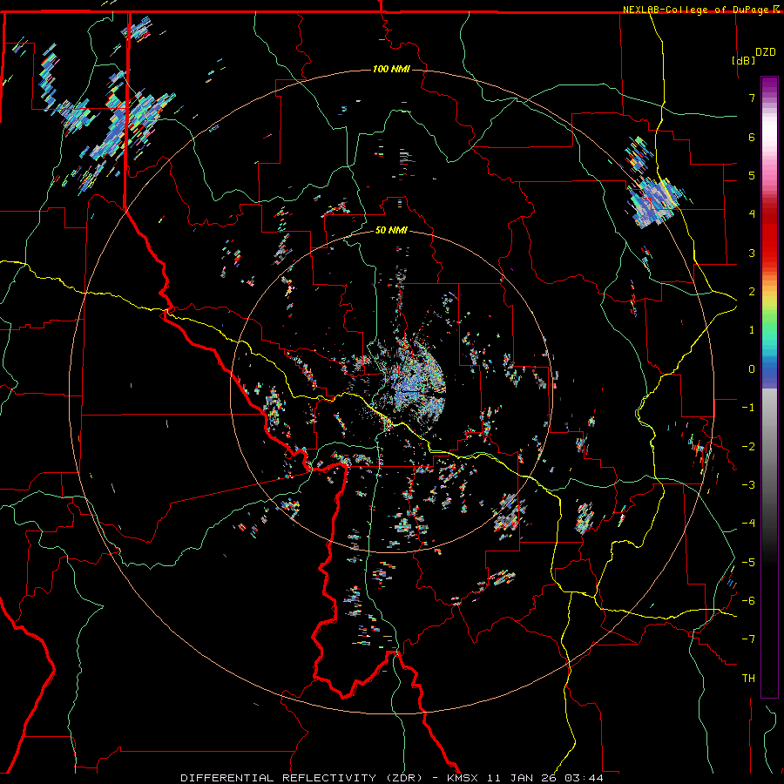This screenshot has width=784, height=784.
Task: Click the 50 NMI range ring label
Action: 391,231
